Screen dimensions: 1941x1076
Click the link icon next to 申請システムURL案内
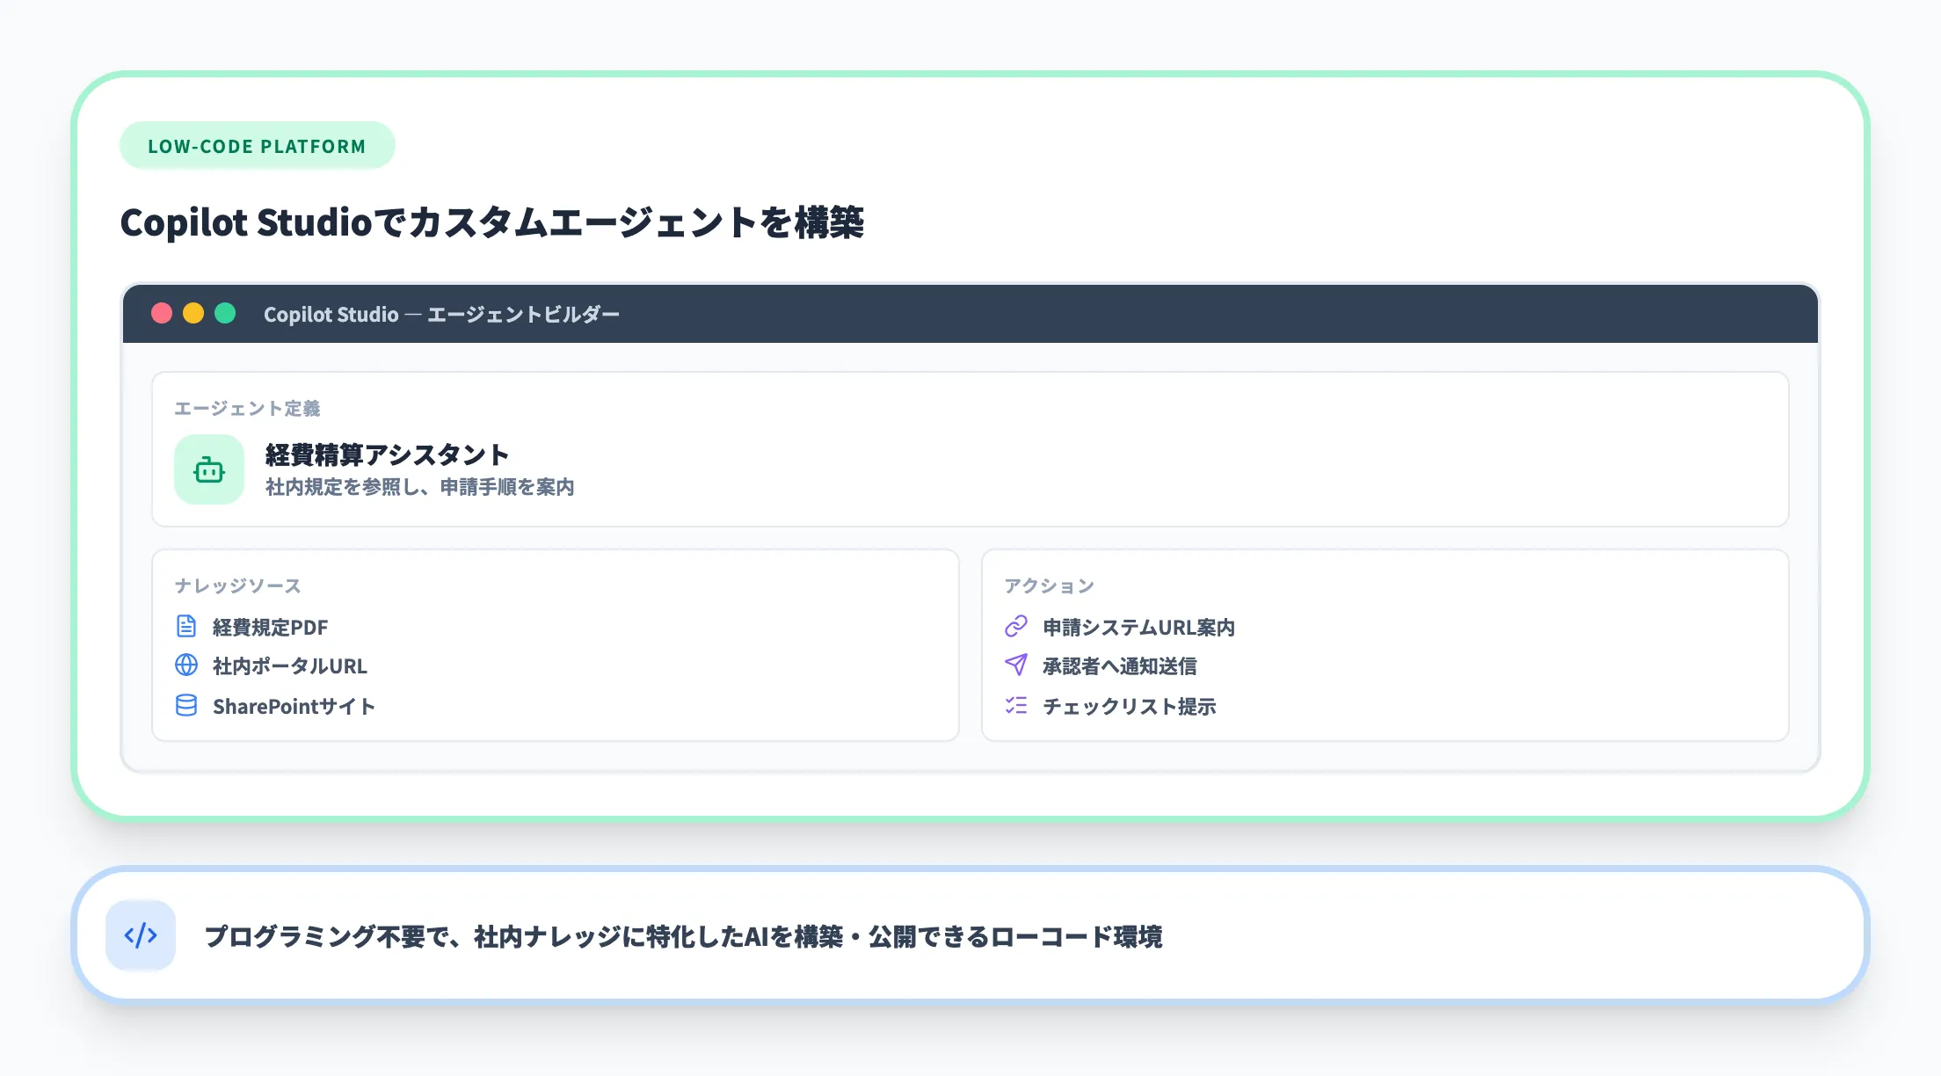(x=1015, y=627)
